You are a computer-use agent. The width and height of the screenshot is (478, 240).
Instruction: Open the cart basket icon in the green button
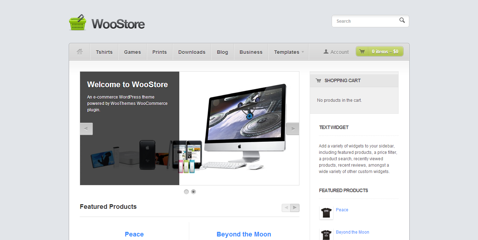point(362,51)
